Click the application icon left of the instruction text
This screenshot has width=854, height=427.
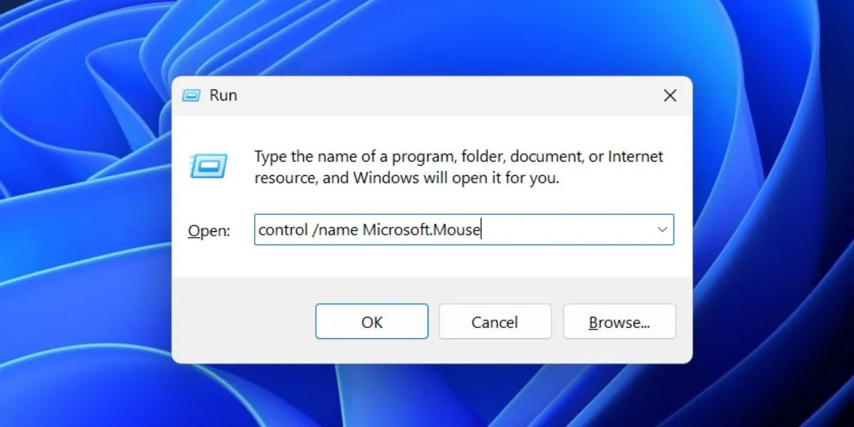pyautogui.click(x=209, y=165)
